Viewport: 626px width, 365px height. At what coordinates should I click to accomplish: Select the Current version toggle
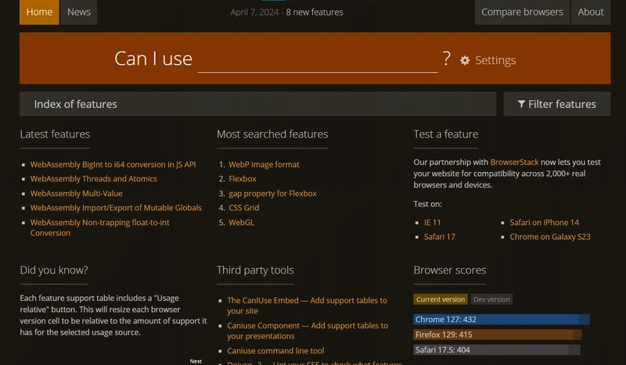pyautogui.click(x=441, y=299)
